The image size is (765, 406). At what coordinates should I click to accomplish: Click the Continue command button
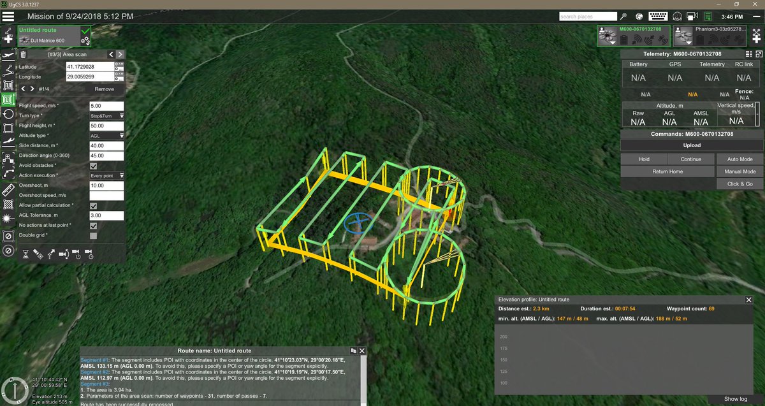(691, 159)
